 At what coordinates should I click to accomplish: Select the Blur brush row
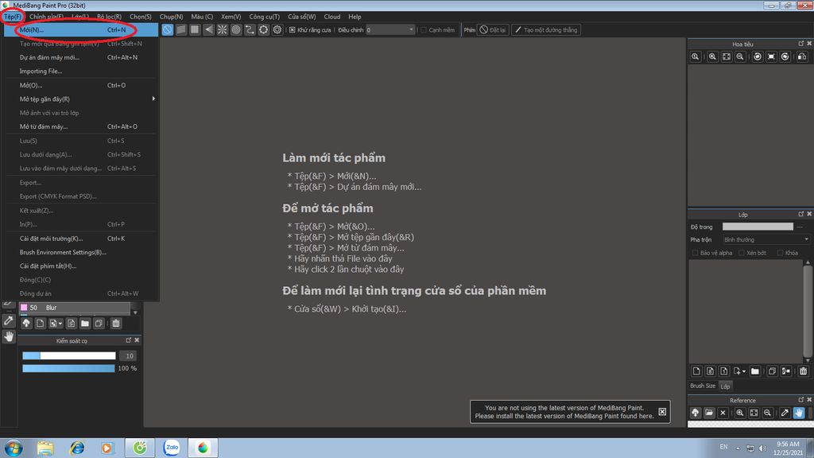pos(75,308)
